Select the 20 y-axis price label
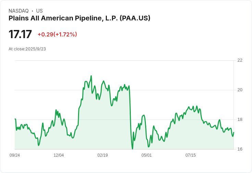The height and width of the screenshot is (173, 252). [x=240, y=90]
